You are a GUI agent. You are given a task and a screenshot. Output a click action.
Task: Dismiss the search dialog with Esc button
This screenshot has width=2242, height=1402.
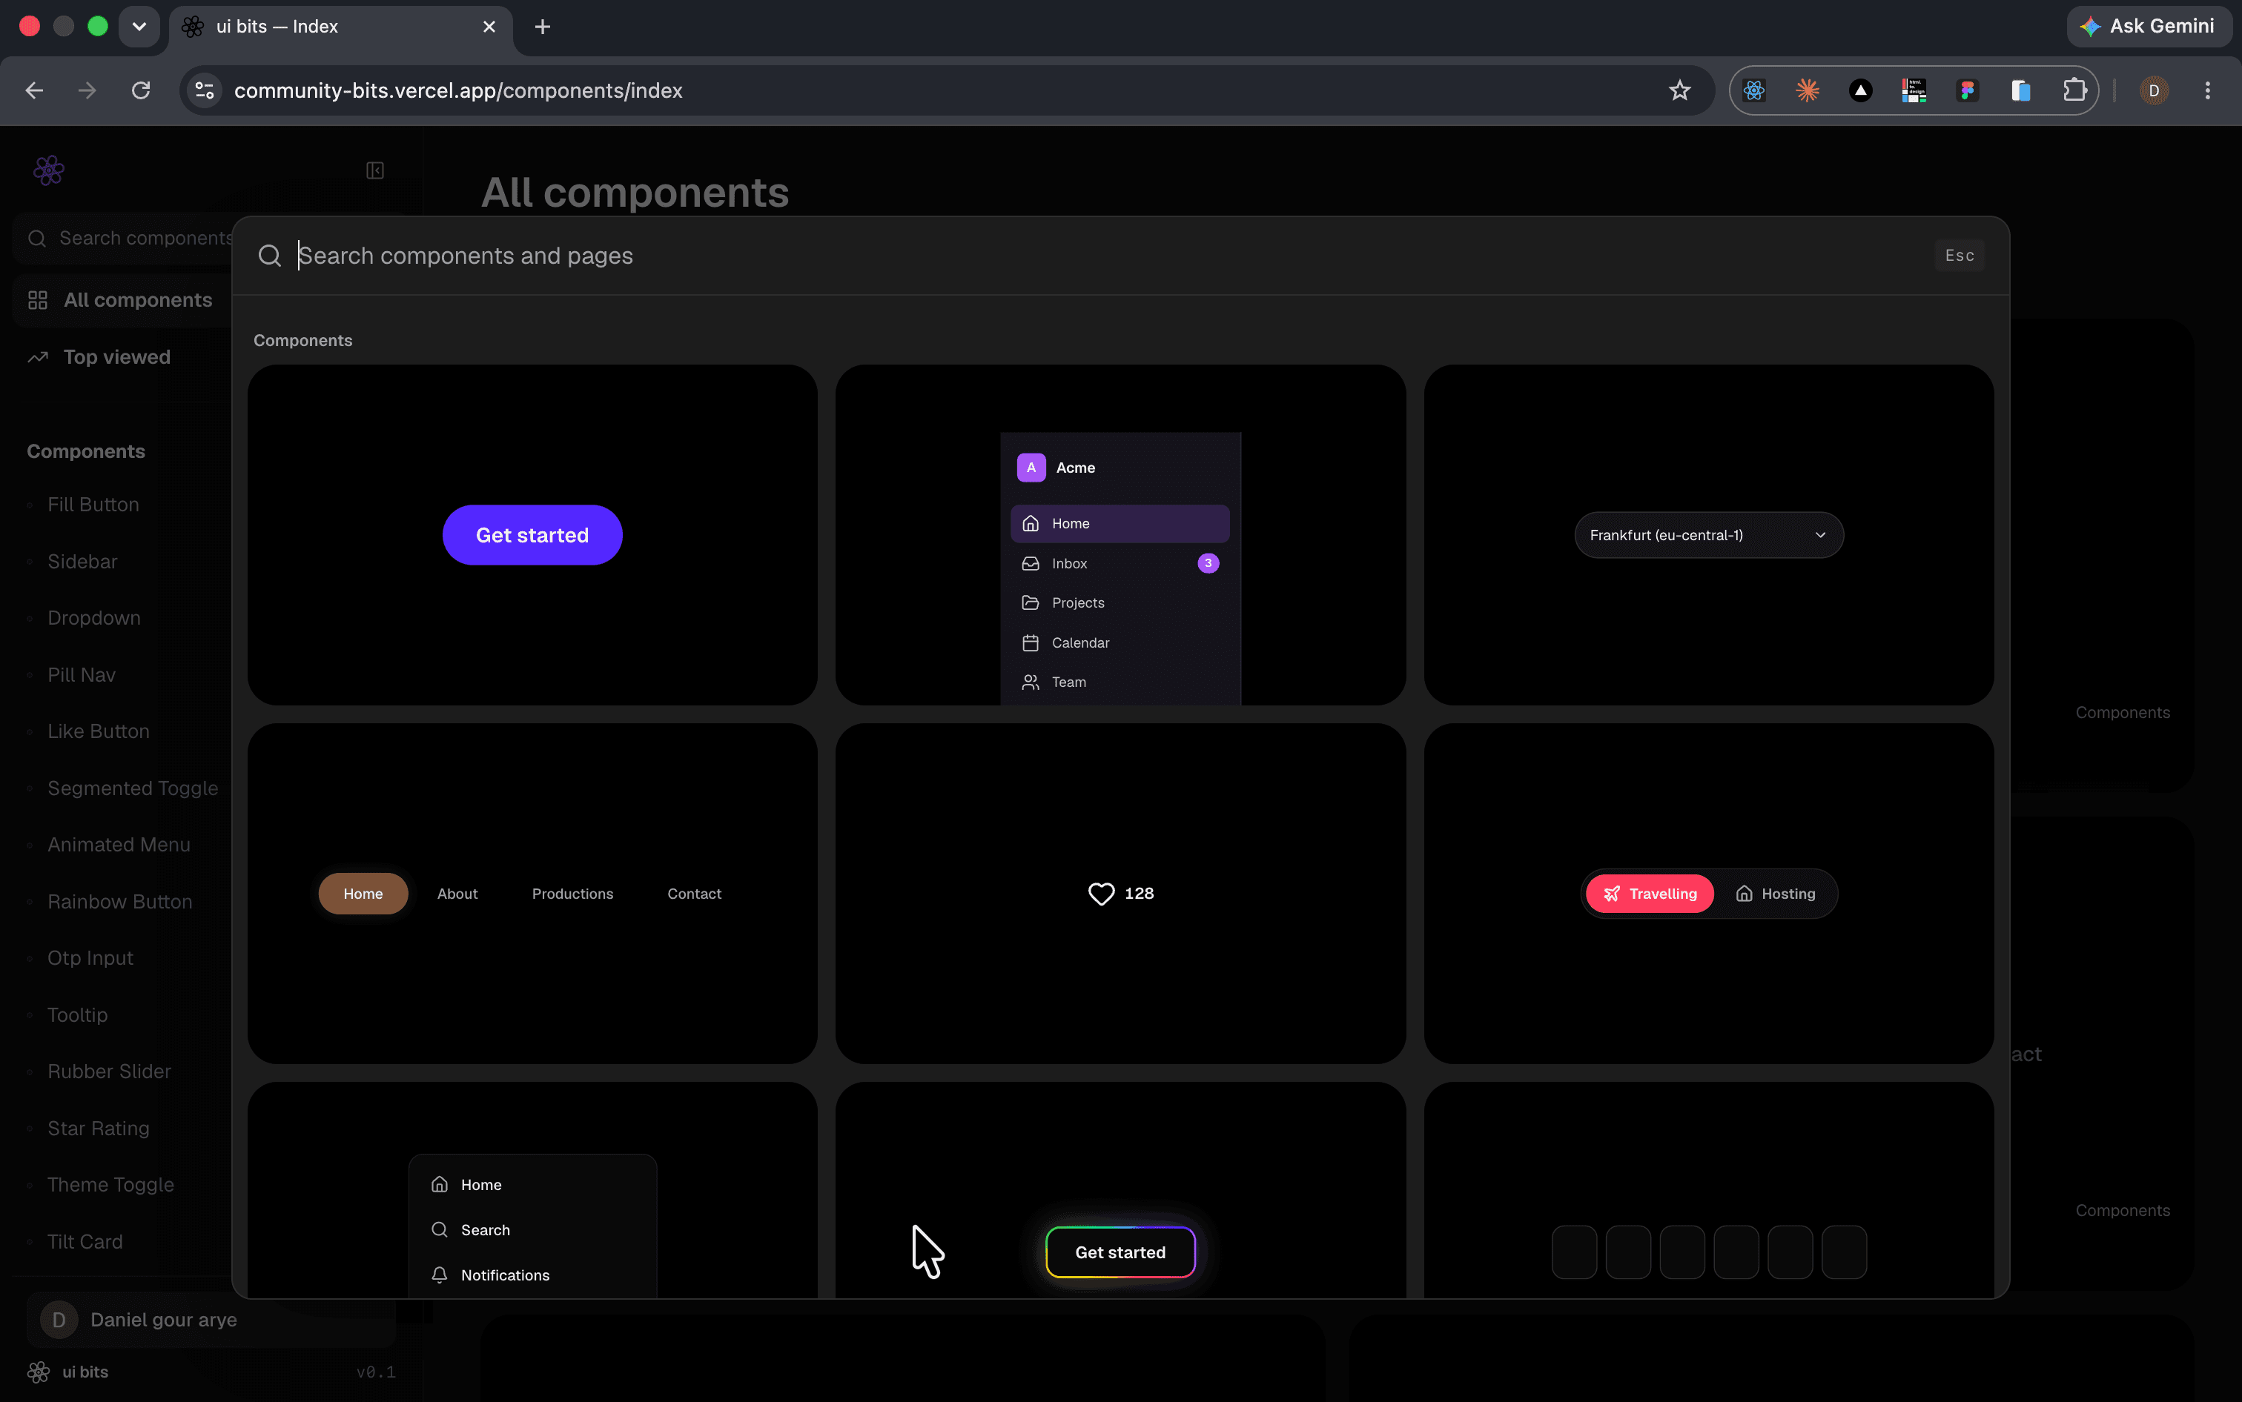pos(1959,256)
